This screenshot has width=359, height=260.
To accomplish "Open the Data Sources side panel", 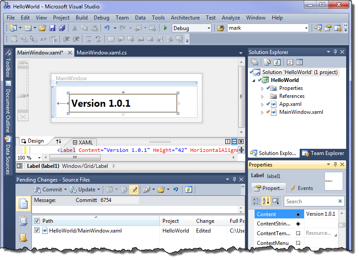I will [8, 155].
